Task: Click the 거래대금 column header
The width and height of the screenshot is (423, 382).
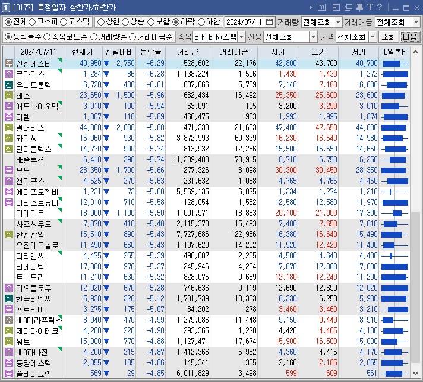Action: coord(233,52)
